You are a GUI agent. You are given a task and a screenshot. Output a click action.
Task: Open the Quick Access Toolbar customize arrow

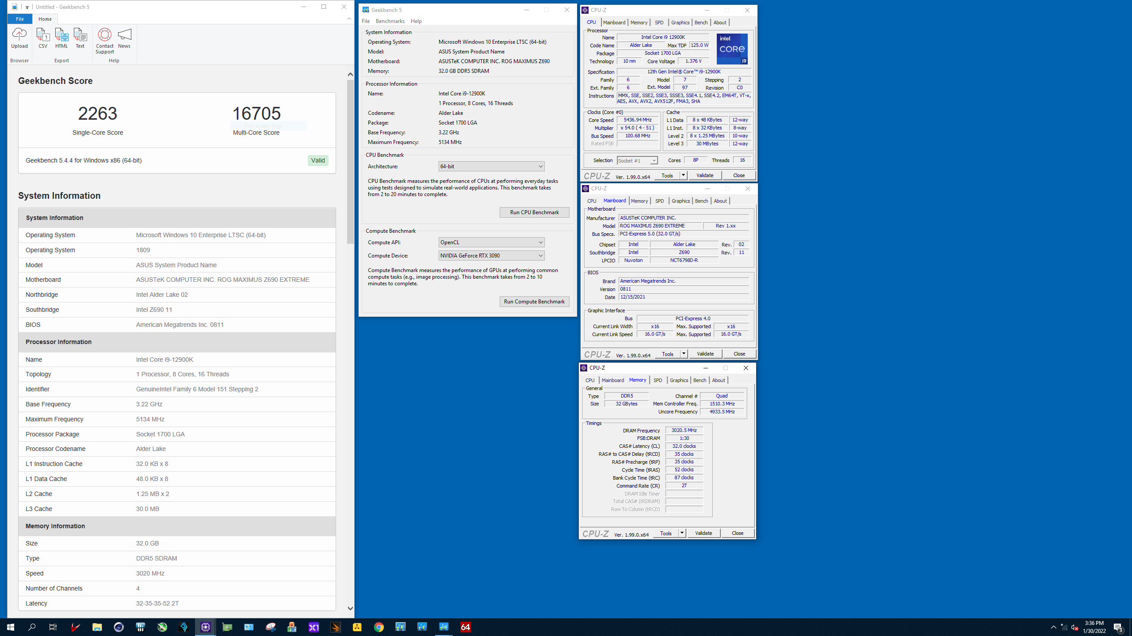point(27,7)
